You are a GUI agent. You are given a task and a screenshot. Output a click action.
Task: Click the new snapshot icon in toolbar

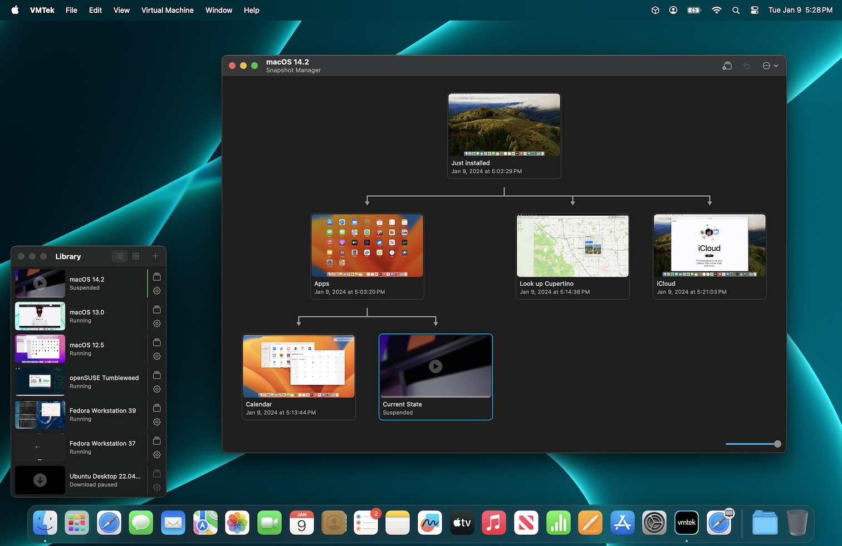[727, 66]
